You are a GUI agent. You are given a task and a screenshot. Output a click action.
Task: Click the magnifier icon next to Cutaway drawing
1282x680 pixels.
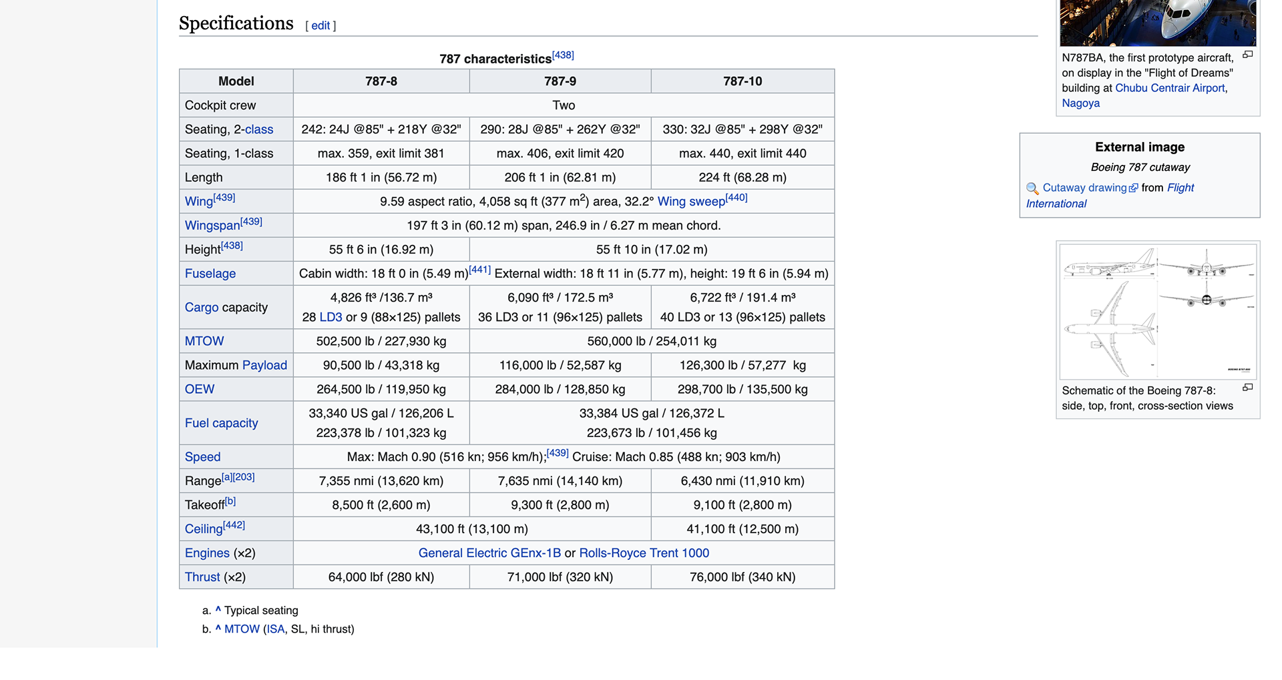(1032, 189)
